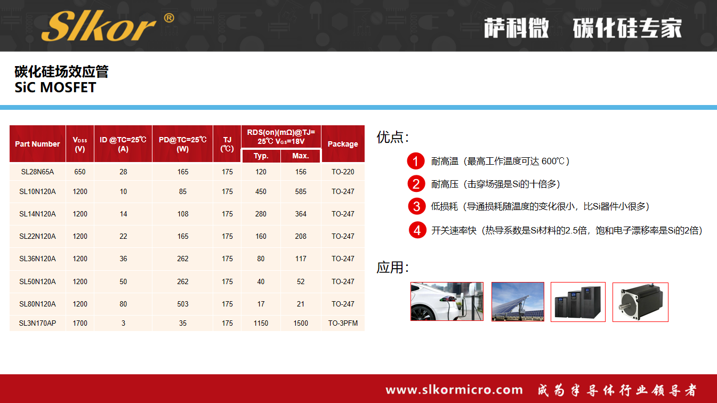Screen dimensions: 717x403
Task: Open the solar panel image
Action: (x=518, y=302)
